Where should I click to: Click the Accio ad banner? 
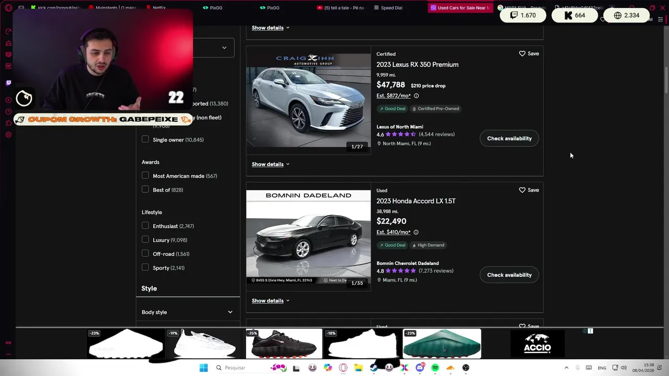point(537,344)
